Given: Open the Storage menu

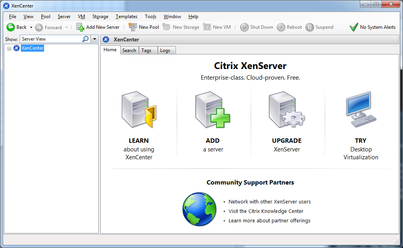Looking at the screenshot, I should 100,17.
